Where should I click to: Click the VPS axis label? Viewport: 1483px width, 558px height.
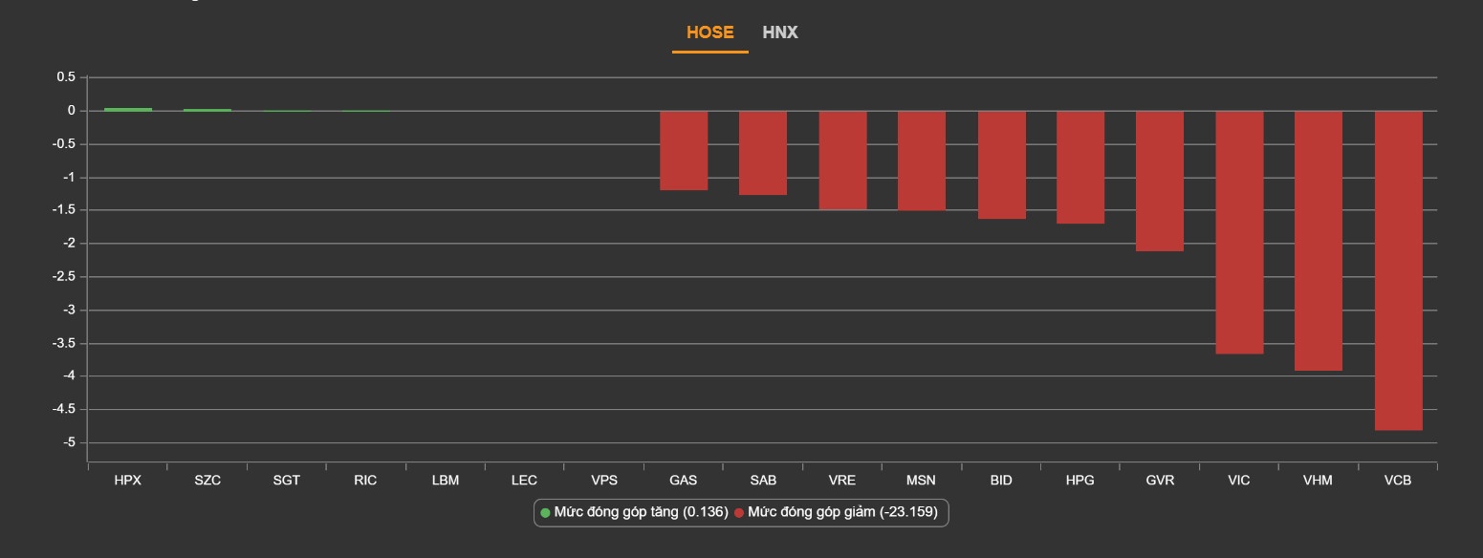pos(604,481)
